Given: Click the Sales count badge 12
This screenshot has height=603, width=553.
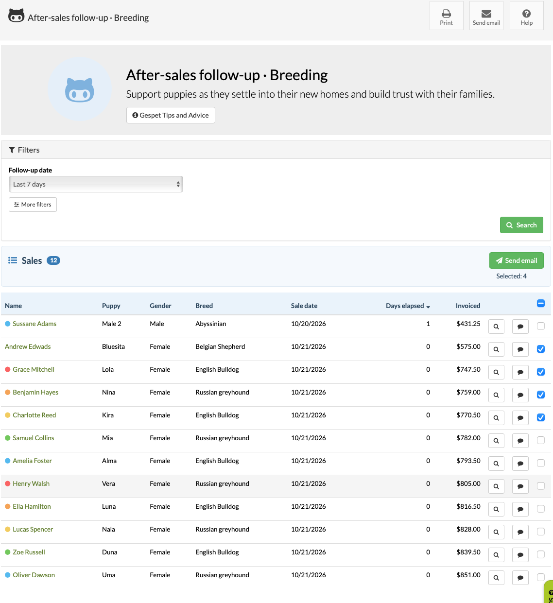Looking at the screenshot, I should click(x=53, y=260).
